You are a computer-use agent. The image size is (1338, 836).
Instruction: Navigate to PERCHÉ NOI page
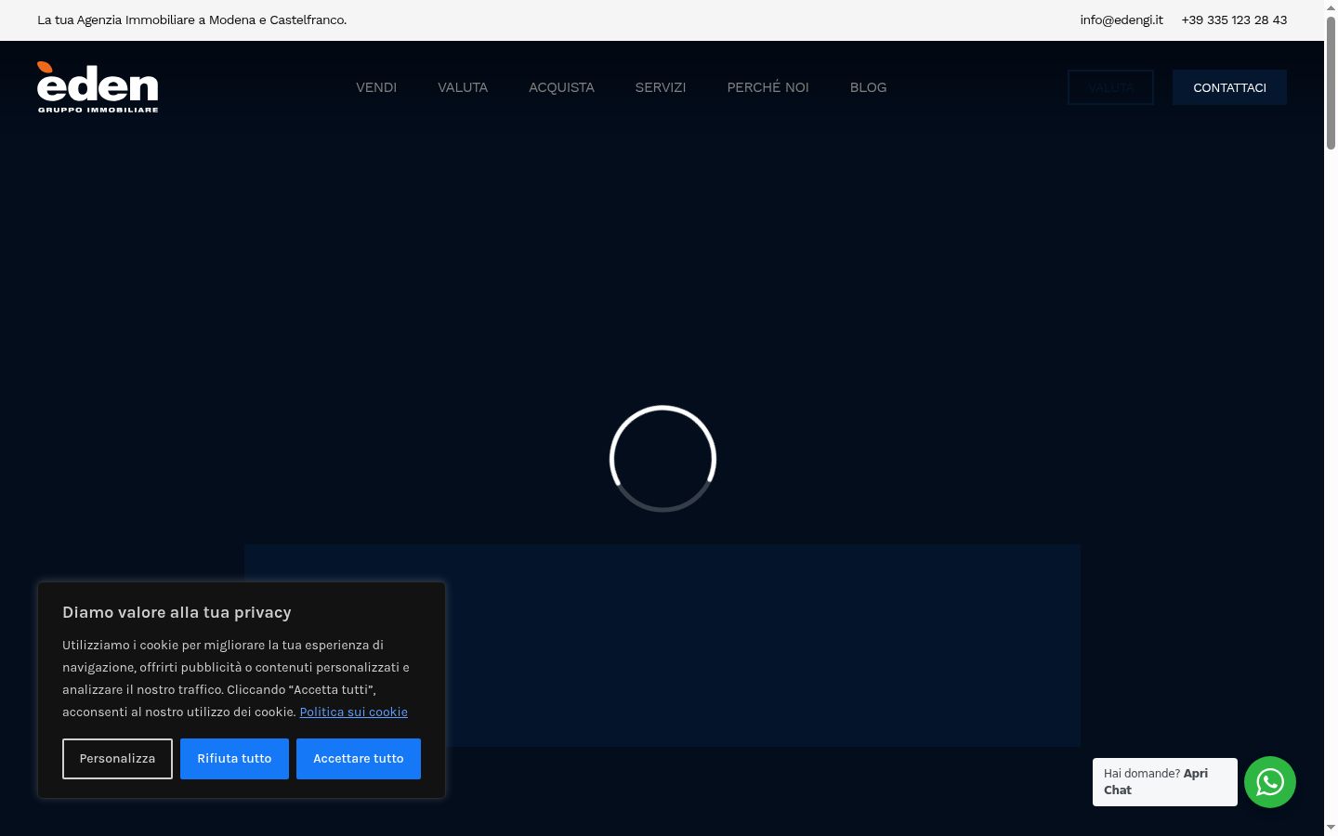(x=767, y=87)
